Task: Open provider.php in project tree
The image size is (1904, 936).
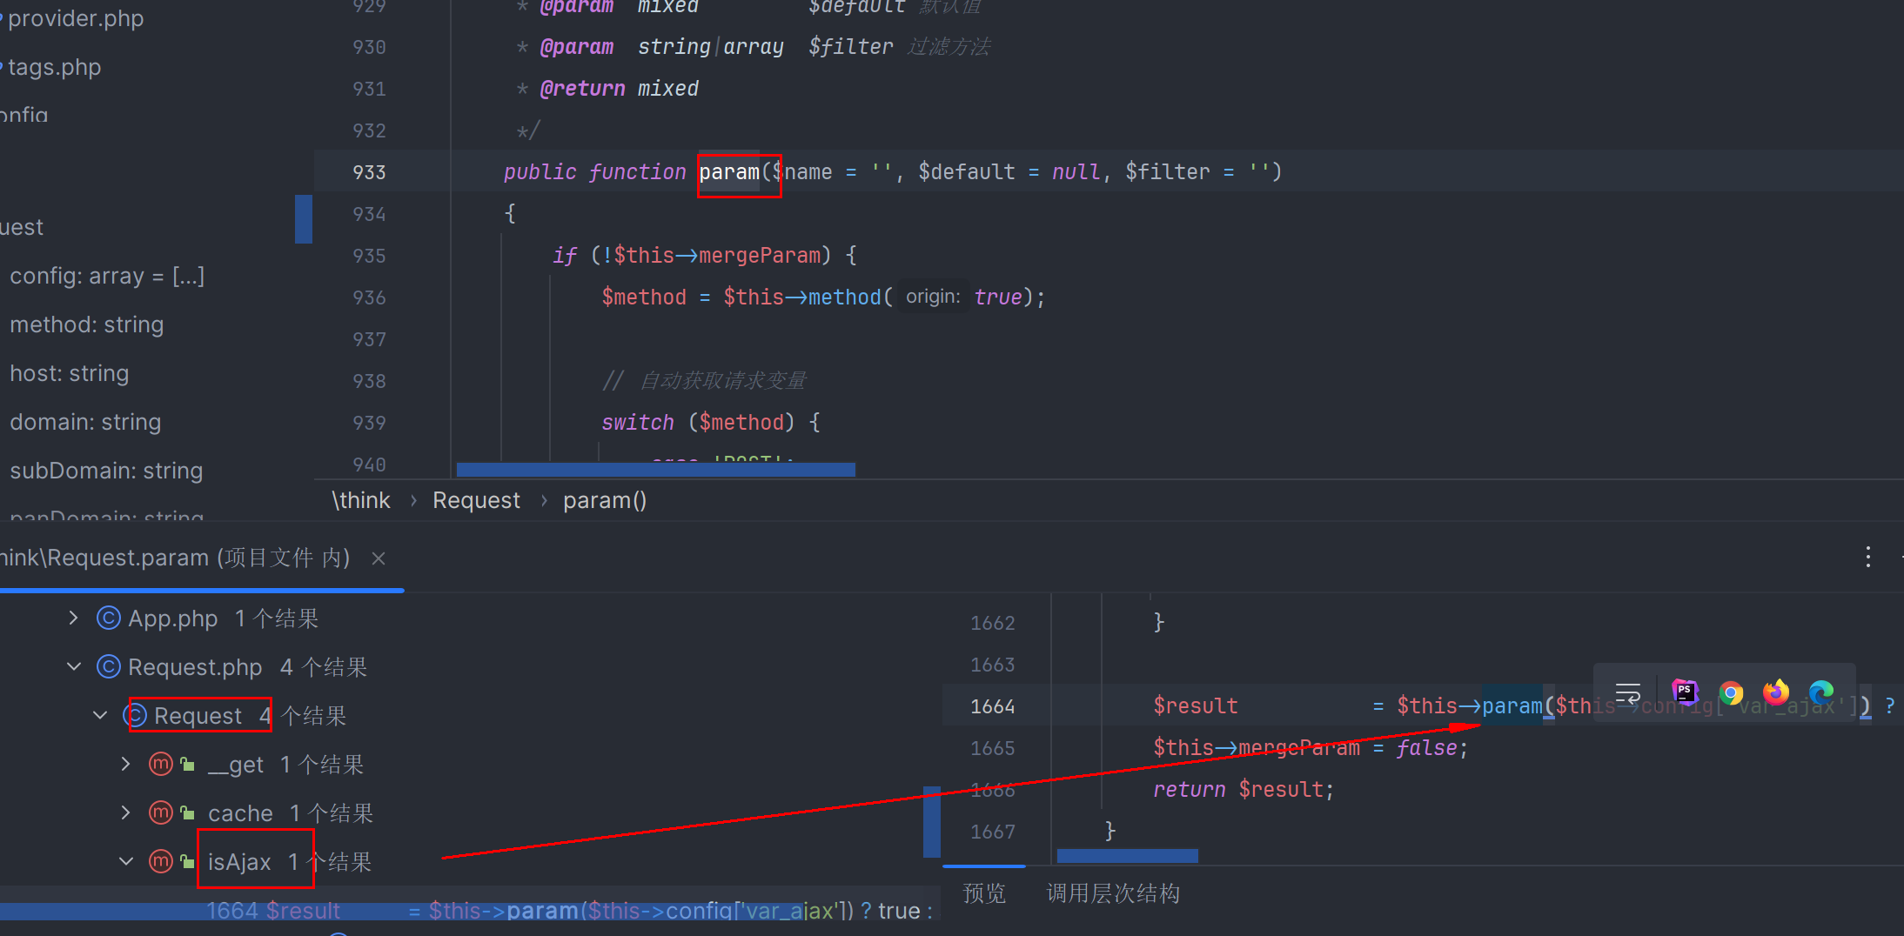Action: [76, 18]
